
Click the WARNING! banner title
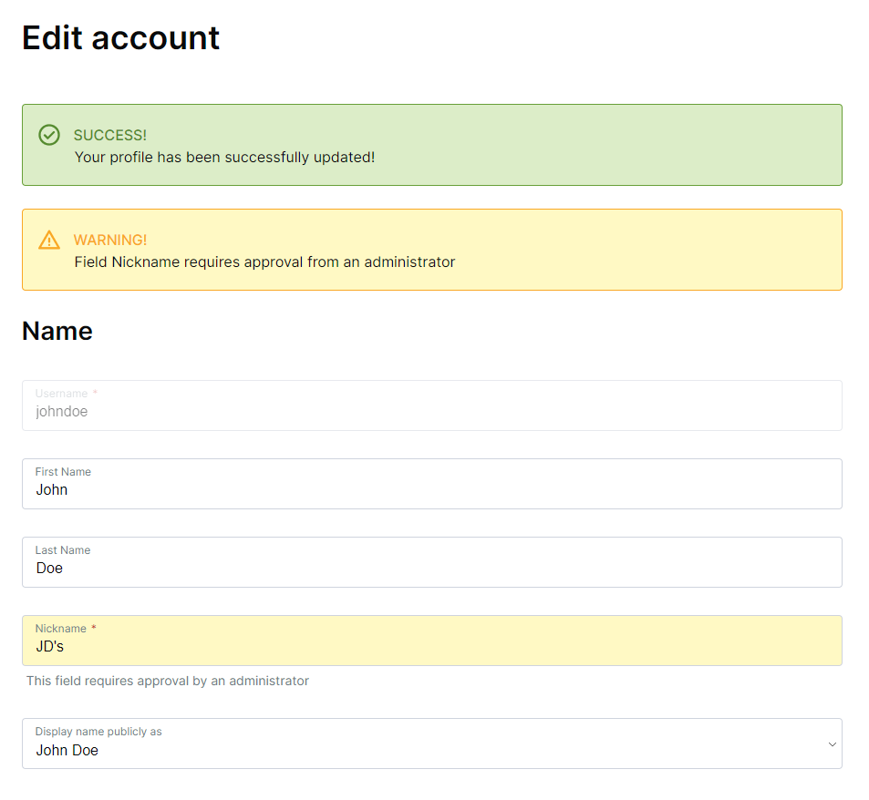[x=109, y=240]
